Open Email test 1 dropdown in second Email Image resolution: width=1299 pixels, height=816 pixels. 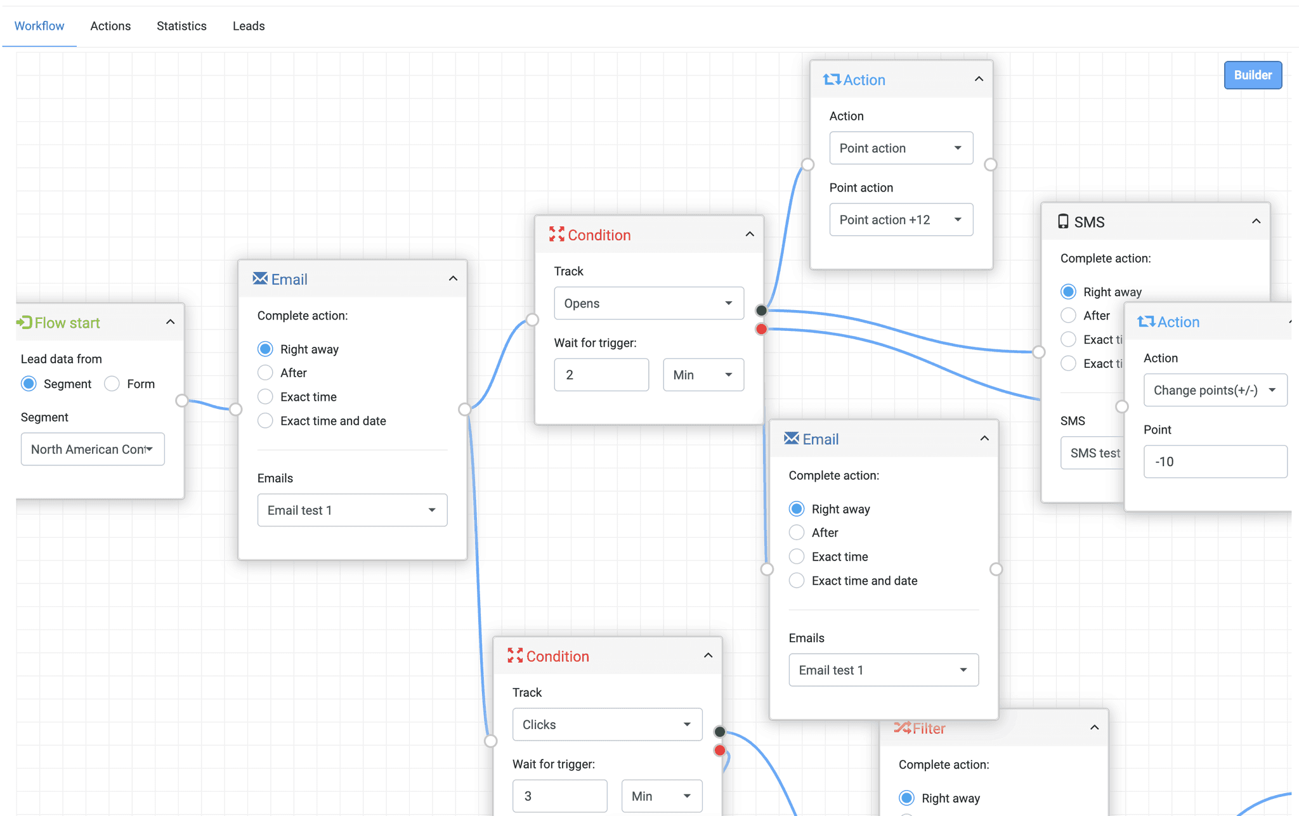pos(884,670)
